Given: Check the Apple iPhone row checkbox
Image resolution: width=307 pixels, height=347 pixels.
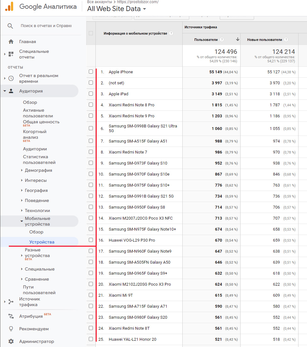Looking at the screenshot, I should [91, 72].
